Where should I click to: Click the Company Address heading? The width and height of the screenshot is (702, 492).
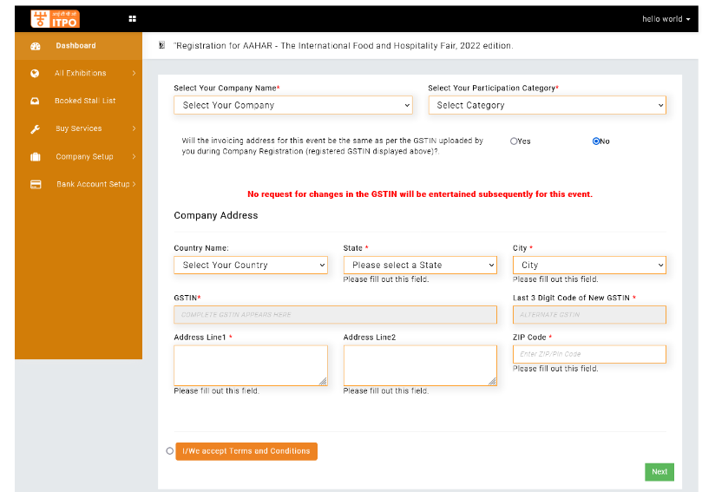click(216, 215)
